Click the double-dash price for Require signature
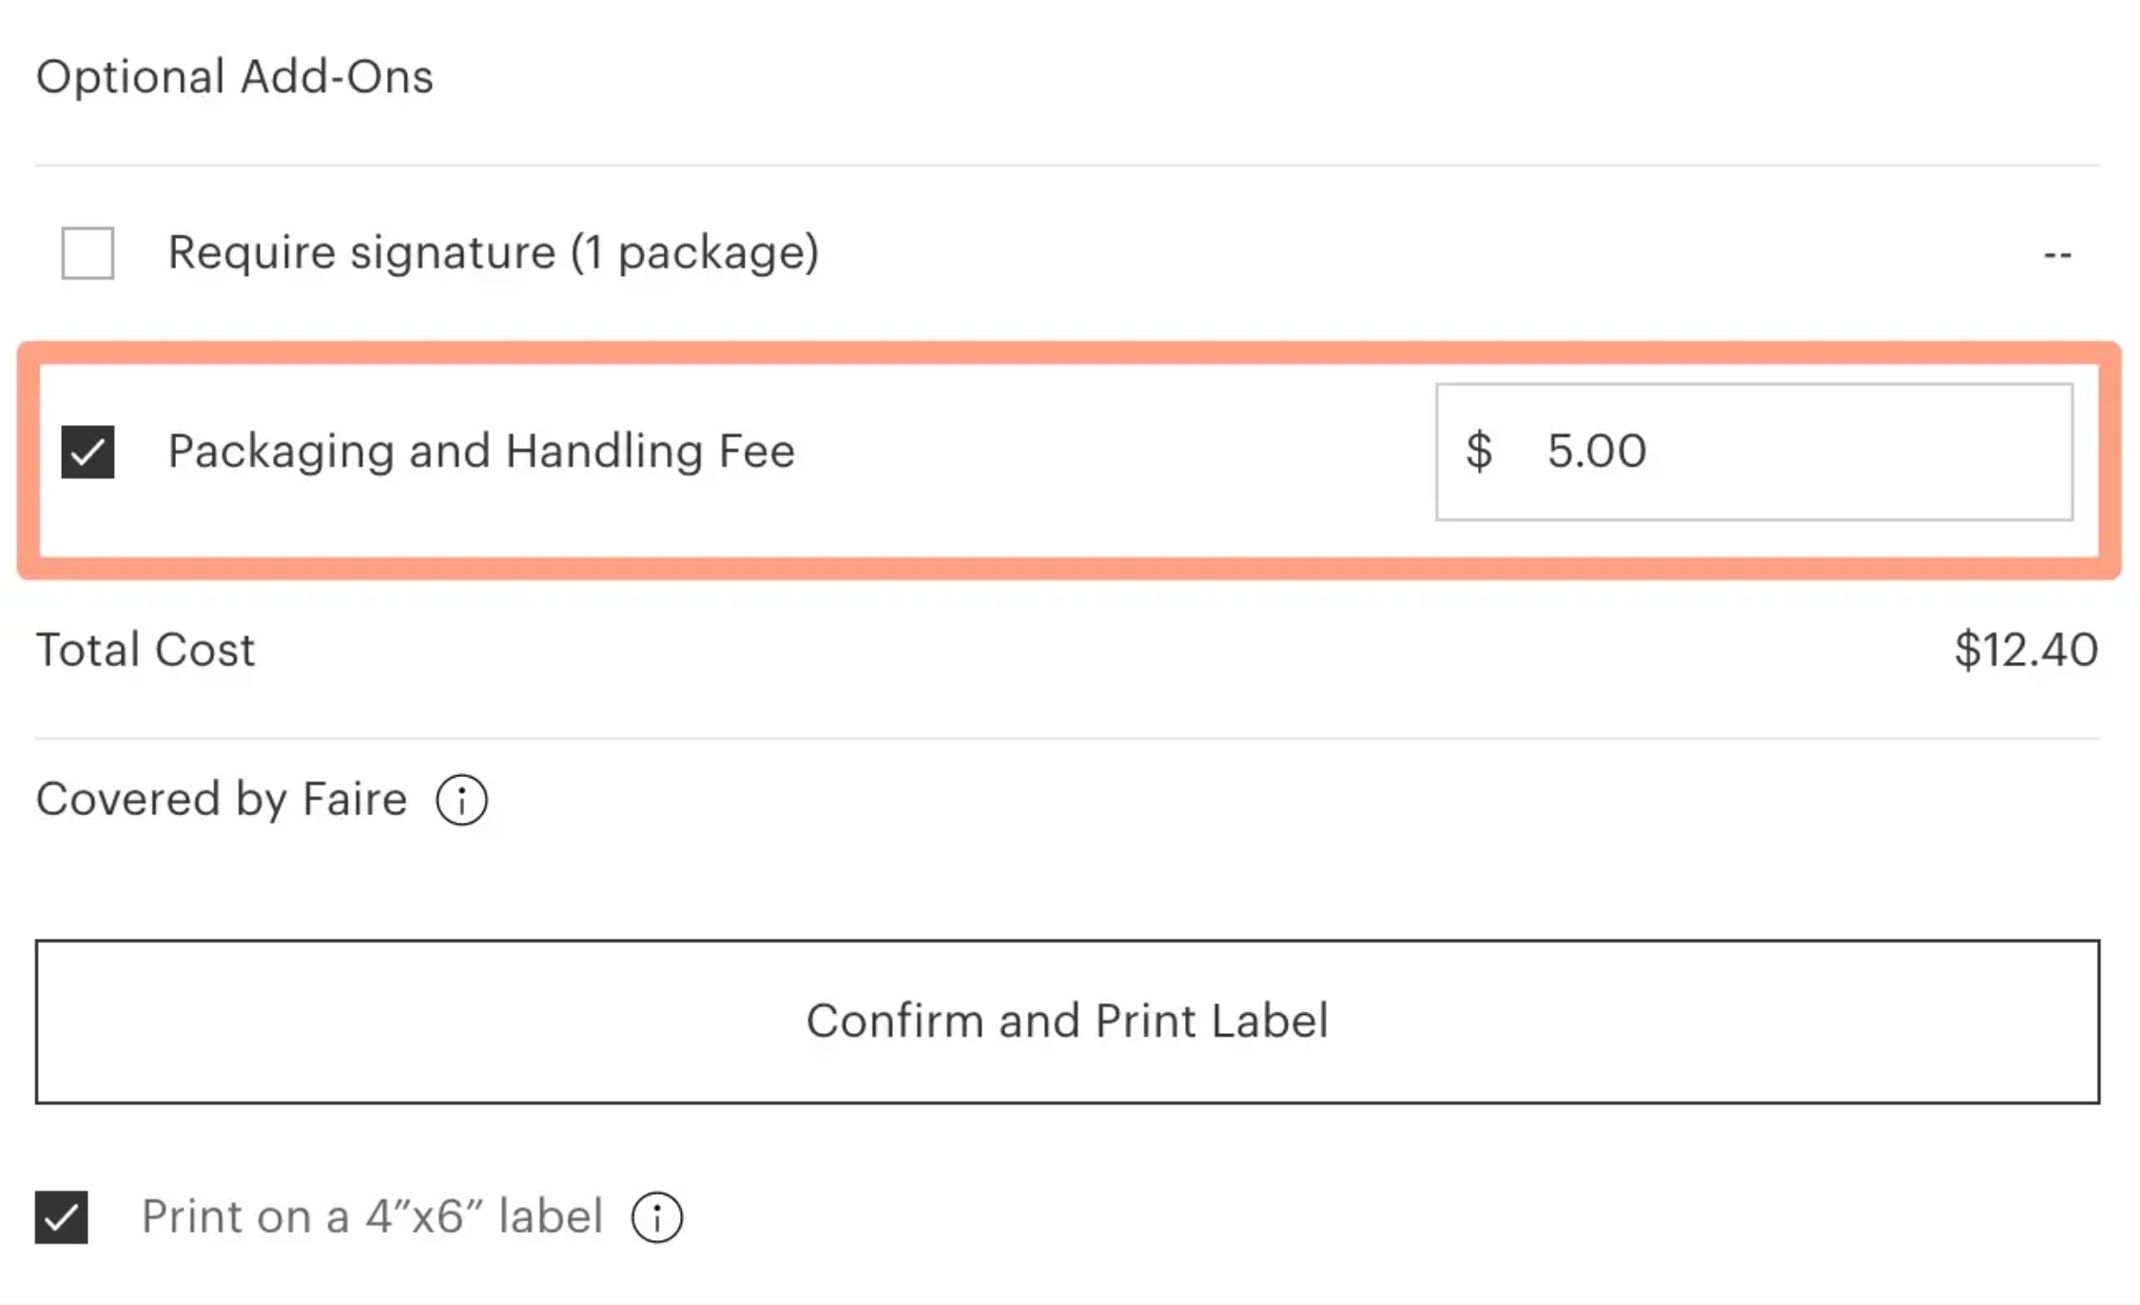Screen dimensions: 2140x1305 2057,255
